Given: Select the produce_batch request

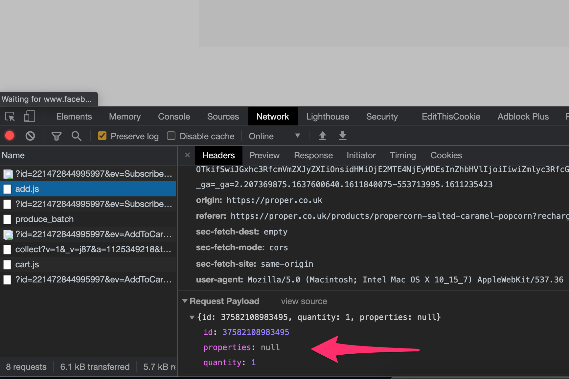Looking at the screenshot, I should [44, 219].
